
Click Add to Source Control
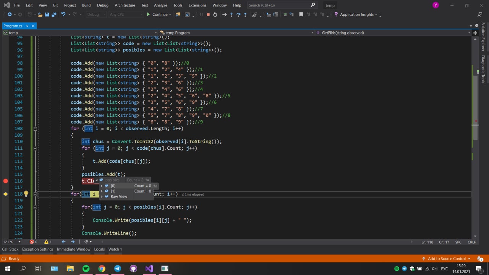pos(447,259)
